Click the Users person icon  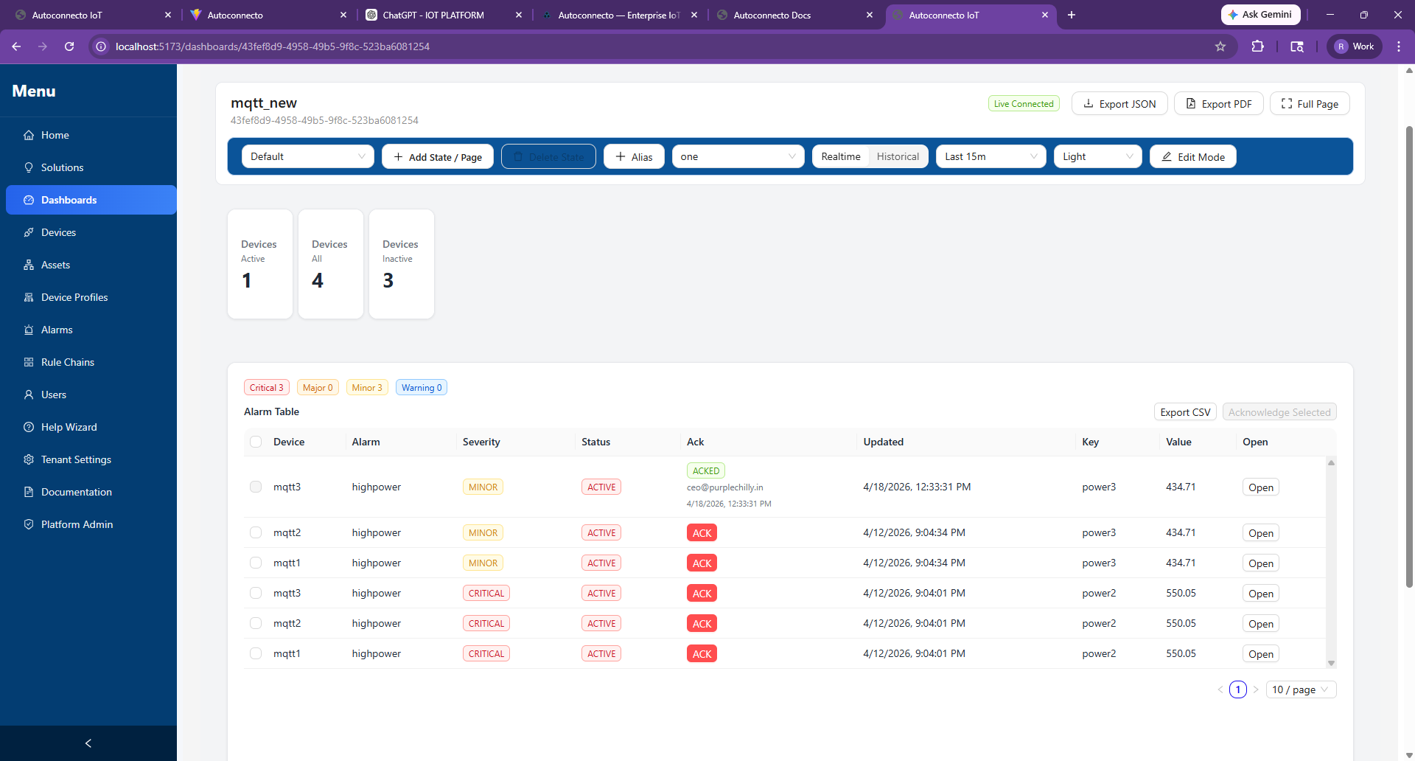(x=29, y=395)
